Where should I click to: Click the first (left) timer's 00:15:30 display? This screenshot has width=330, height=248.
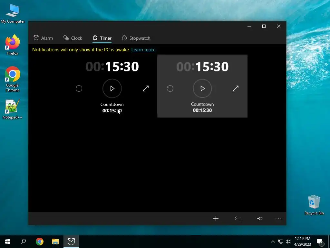(112, 67)
